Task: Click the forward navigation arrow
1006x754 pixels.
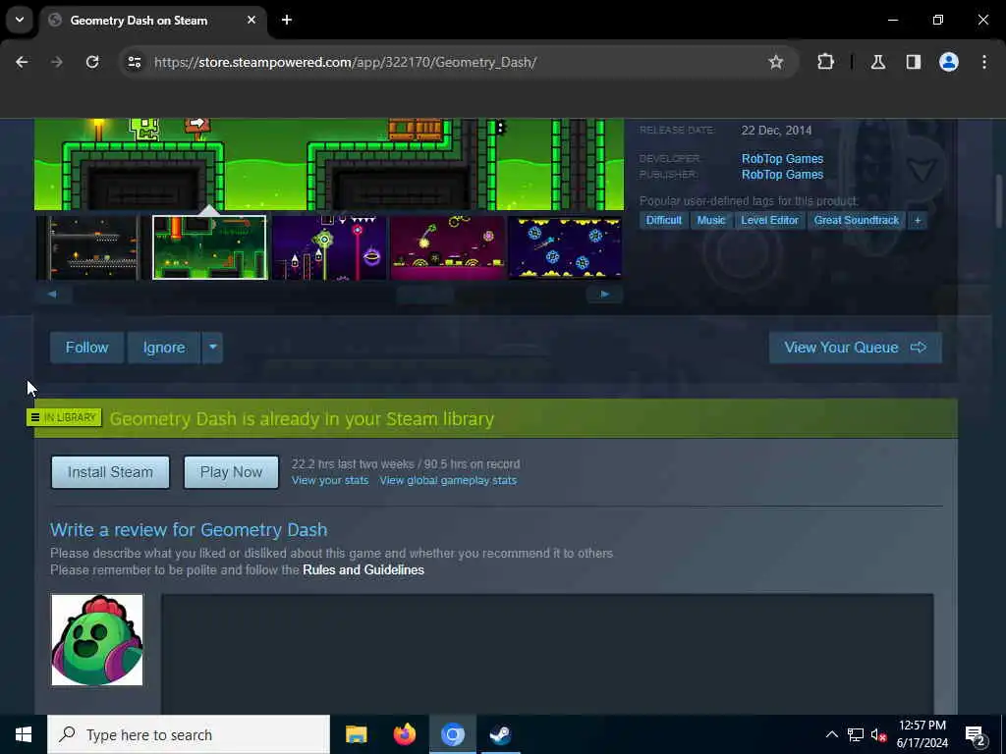Action: [57, 62]
